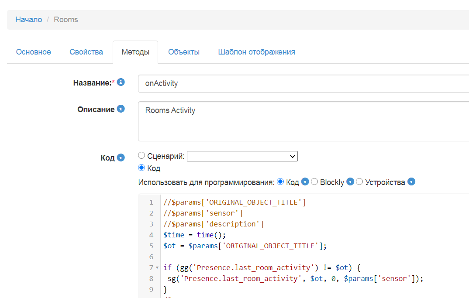
Task: Open the Сценарий dropdown list
Action: [242, 156]
